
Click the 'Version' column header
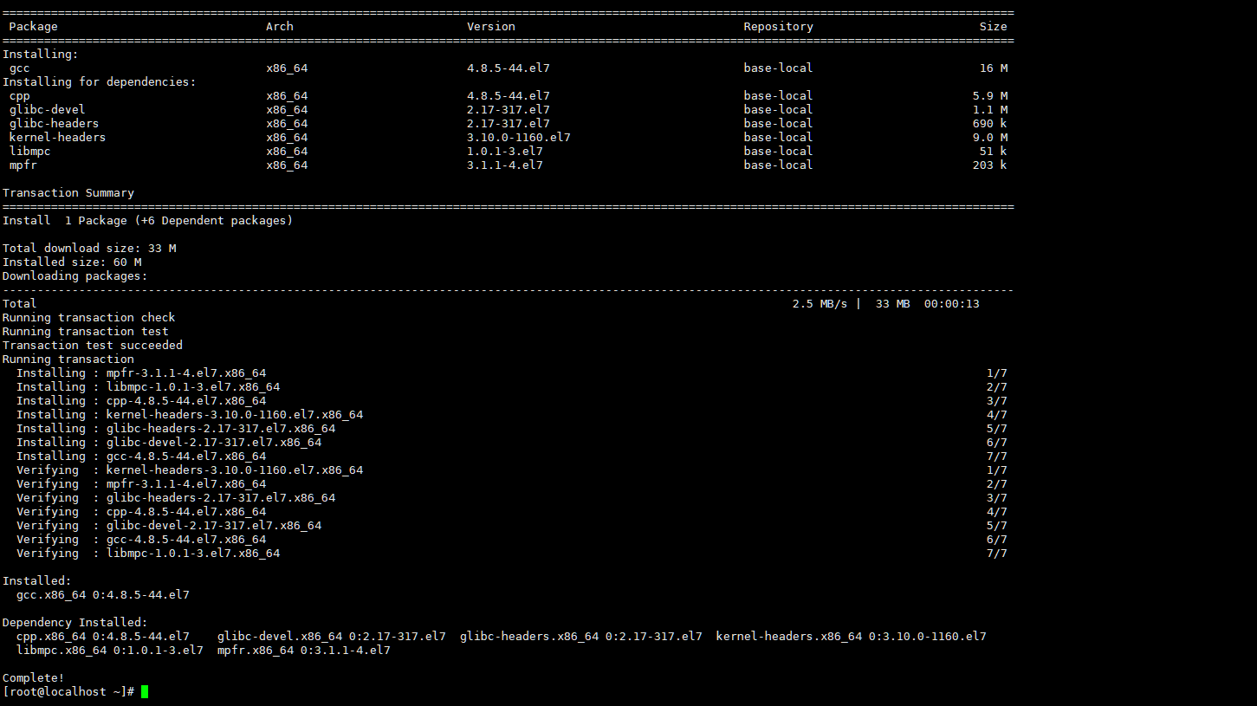(x=491, y=26)
